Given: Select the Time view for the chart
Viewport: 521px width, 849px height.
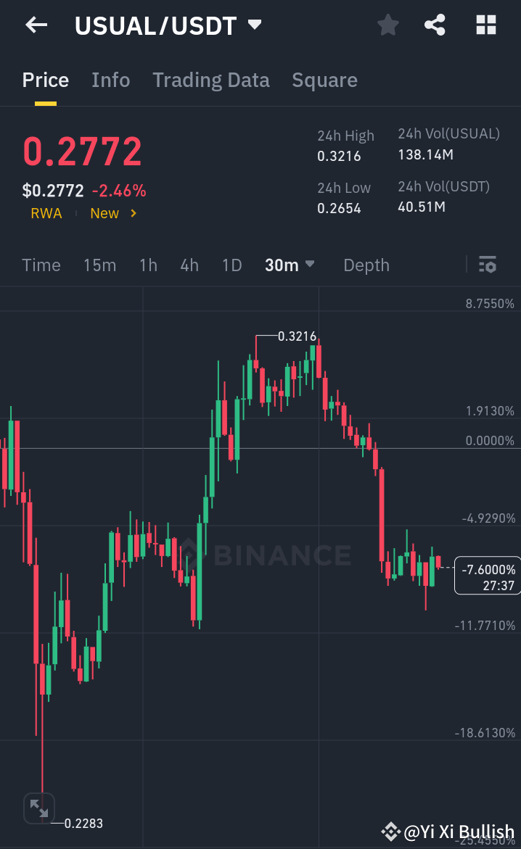Looking at the screenshot, I should [x=41, y=265].
